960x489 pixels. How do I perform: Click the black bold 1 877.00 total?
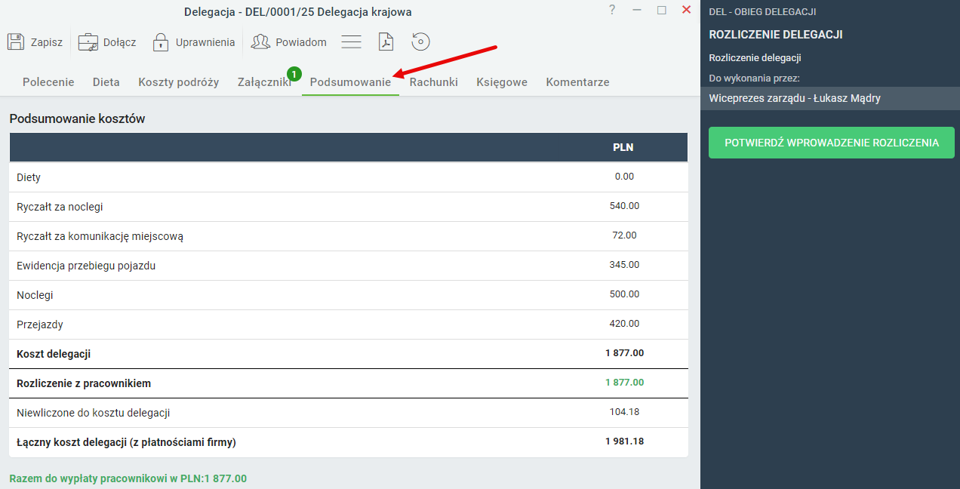point(624,353)
